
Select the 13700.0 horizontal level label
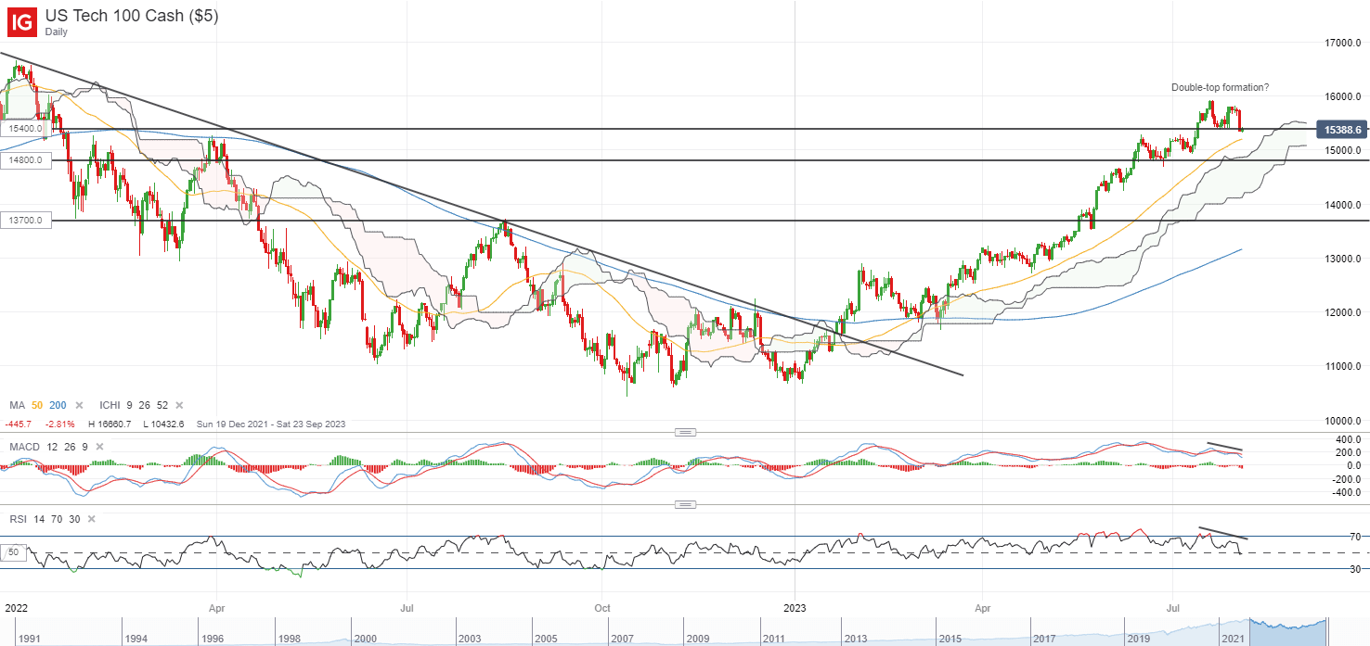pos(25,220)
